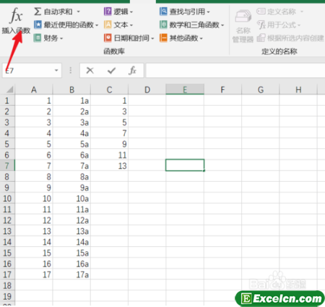Click into the formula bar input
Screen dimensions: 325x307
235,70
